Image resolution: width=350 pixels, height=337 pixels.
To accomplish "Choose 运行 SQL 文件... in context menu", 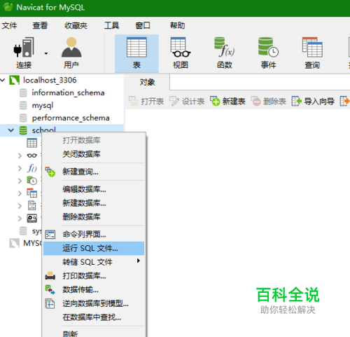I will (94, 248).
